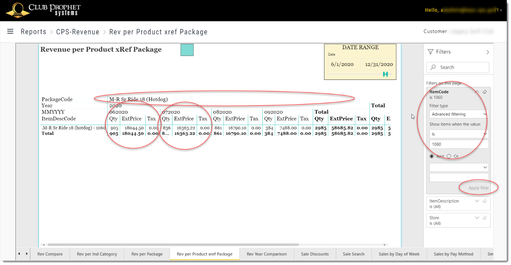511x265 pixels.
Task: Click the 58685.82 total ExtPrice in item row
Action: pos(341,128)
